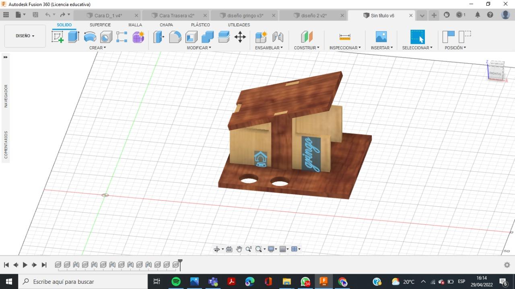Activate the Select tool
515x289 pixels.
point(417,37)
